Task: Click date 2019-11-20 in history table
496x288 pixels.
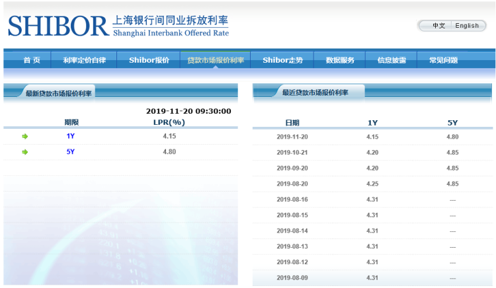Action: (292, 137)
